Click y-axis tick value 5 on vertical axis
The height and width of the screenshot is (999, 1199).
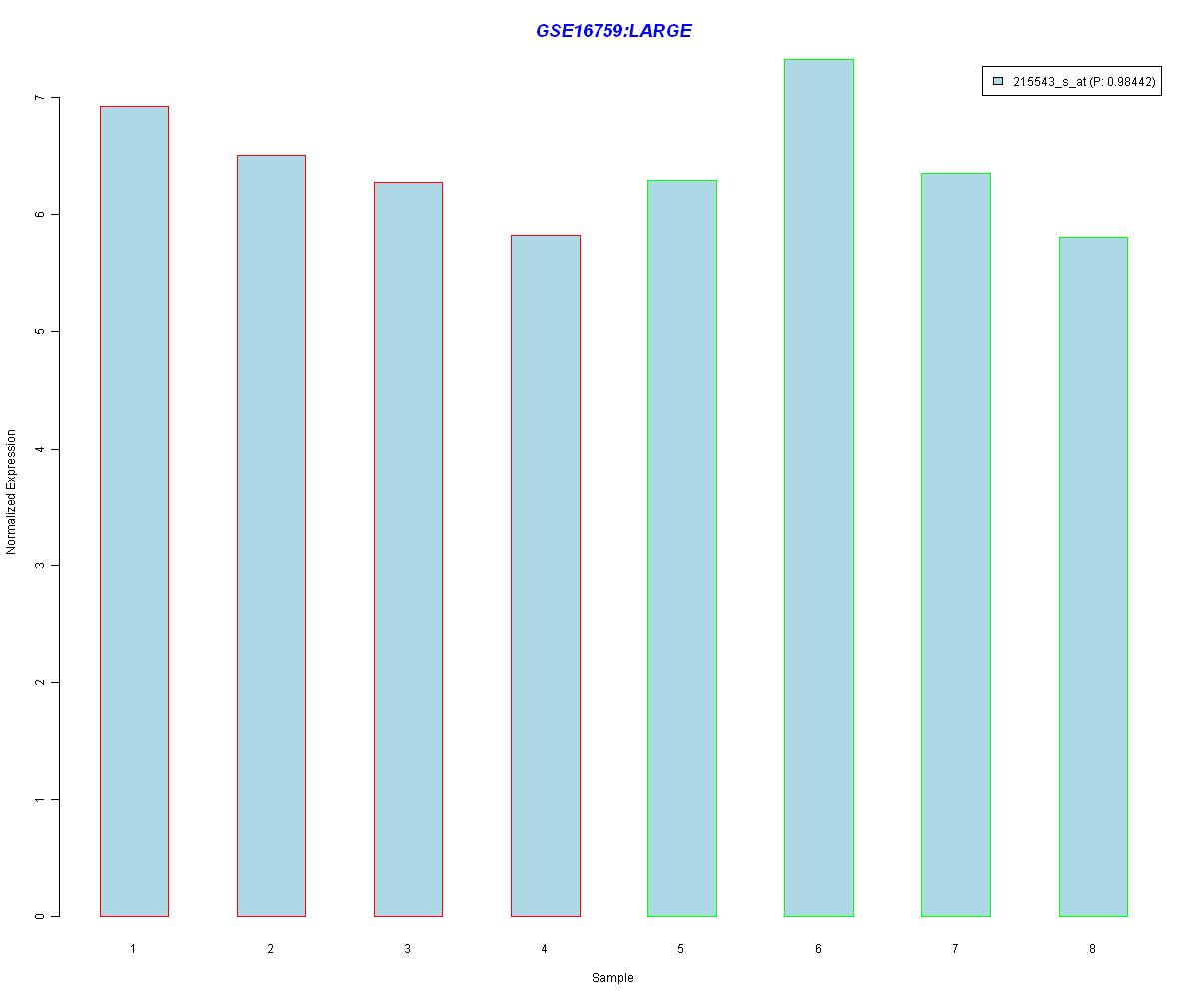pyautogui.click(x=39, y=331)
